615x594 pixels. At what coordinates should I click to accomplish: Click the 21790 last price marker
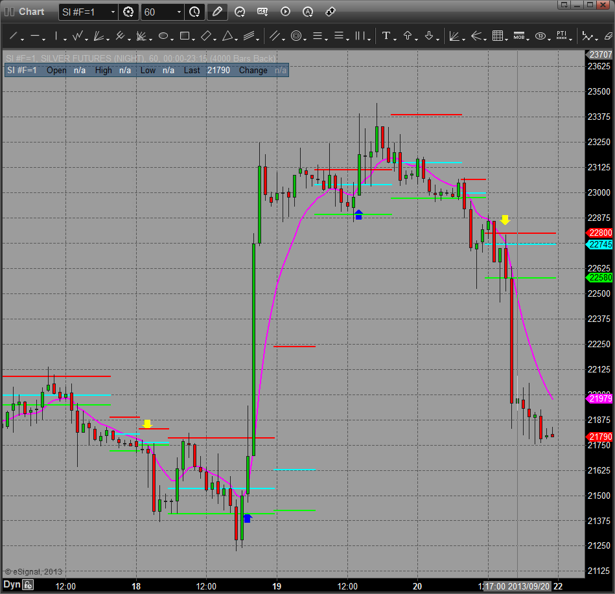click(599, 437)
